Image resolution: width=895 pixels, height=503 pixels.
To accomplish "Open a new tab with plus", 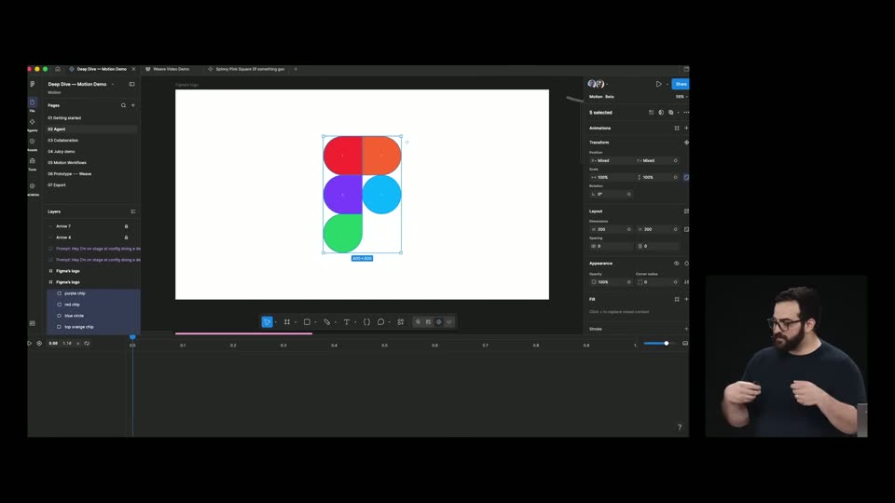I will (296, 69).
